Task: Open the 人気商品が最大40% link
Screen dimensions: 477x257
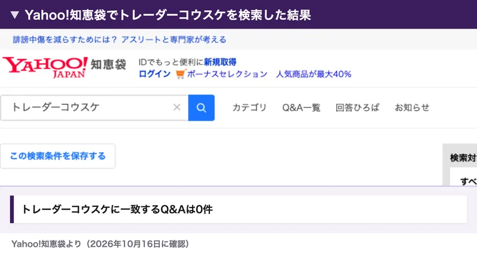Action: pos(314,74)
